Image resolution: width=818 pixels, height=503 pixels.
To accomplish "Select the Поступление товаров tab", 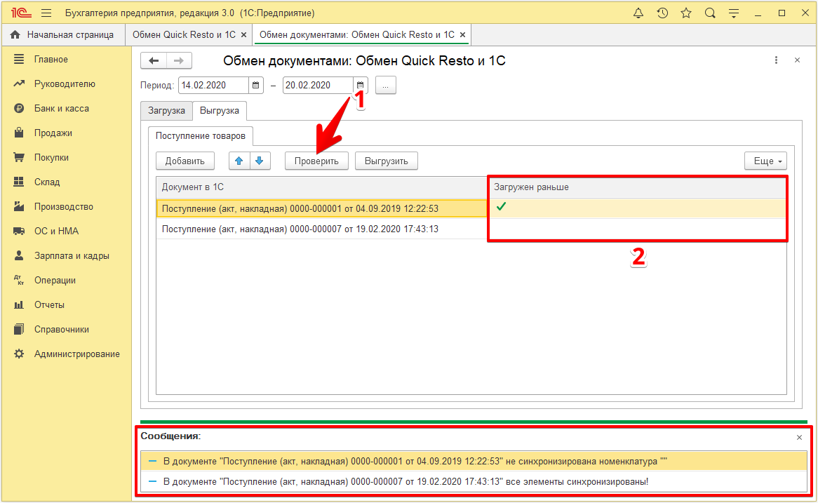I will coord(201,135).
